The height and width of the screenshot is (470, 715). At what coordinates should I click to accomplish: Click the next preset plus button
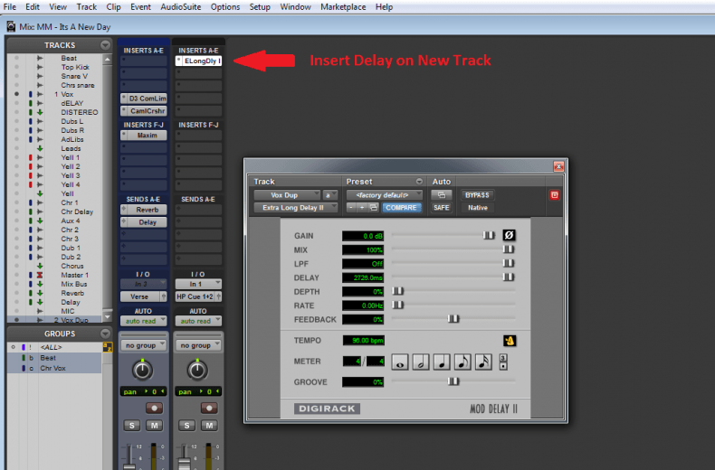(362, 208)
